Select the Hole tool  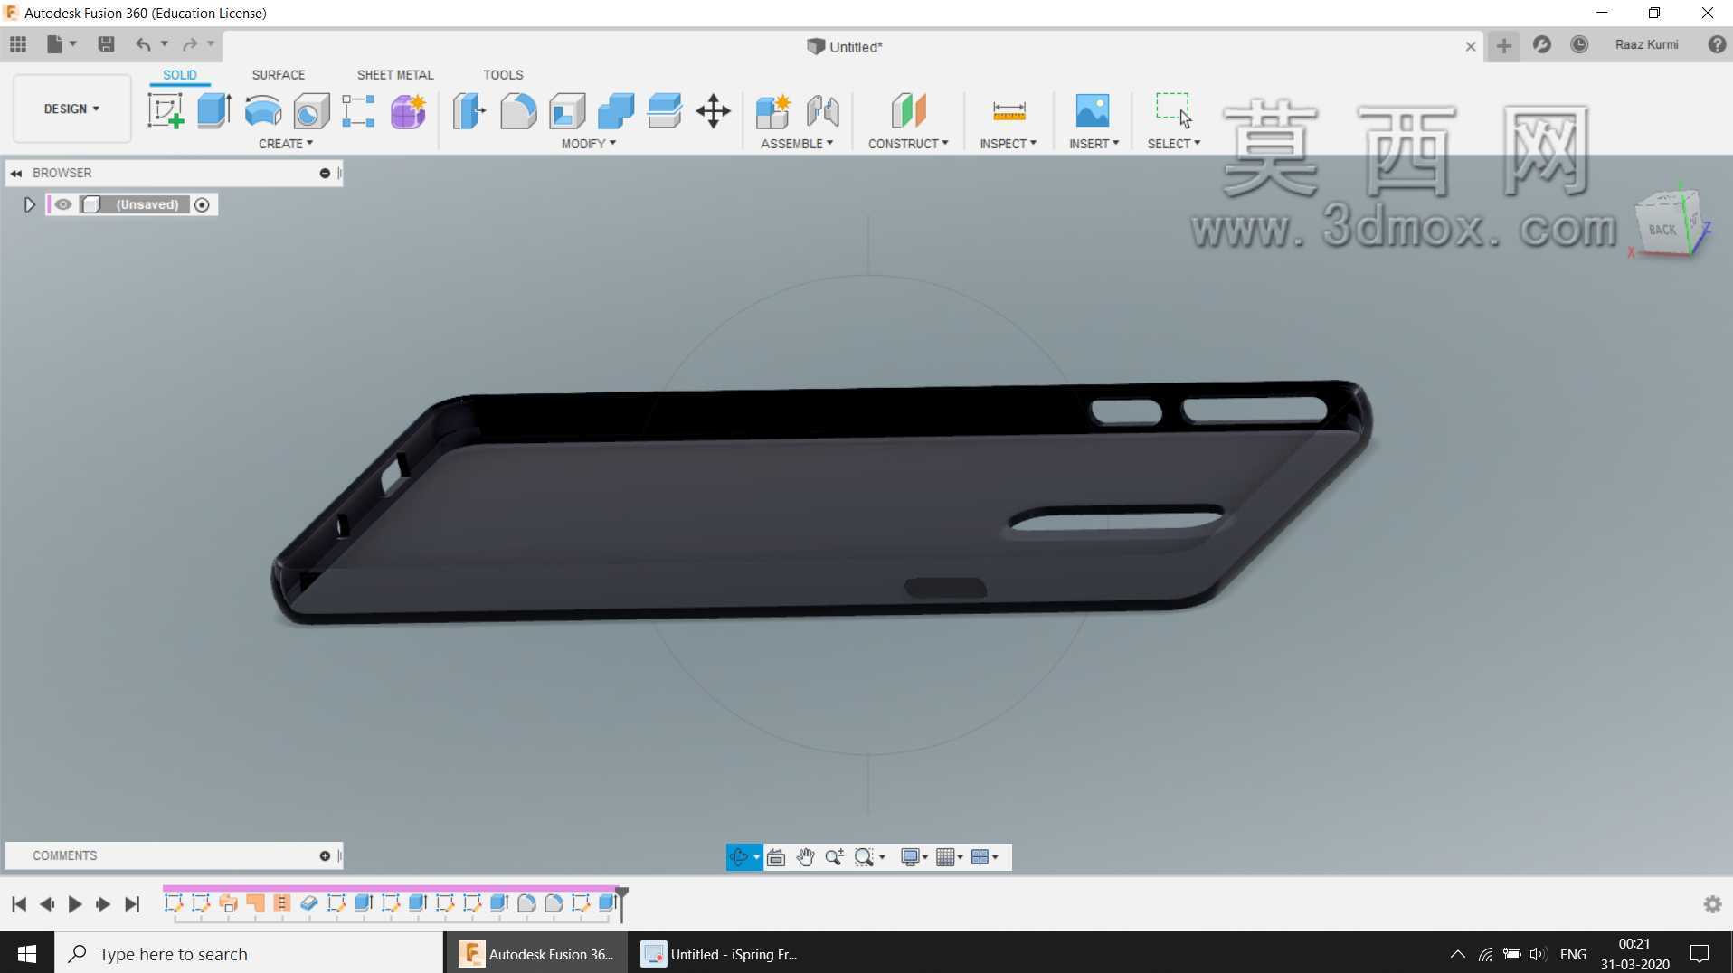[x=311, y=111]
